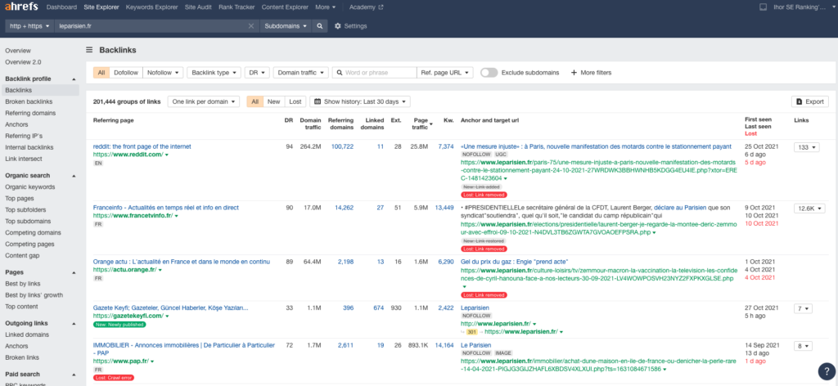
Task: Open the 7 links dropdown for gazetekeyfi
Action: click(803, 308)
